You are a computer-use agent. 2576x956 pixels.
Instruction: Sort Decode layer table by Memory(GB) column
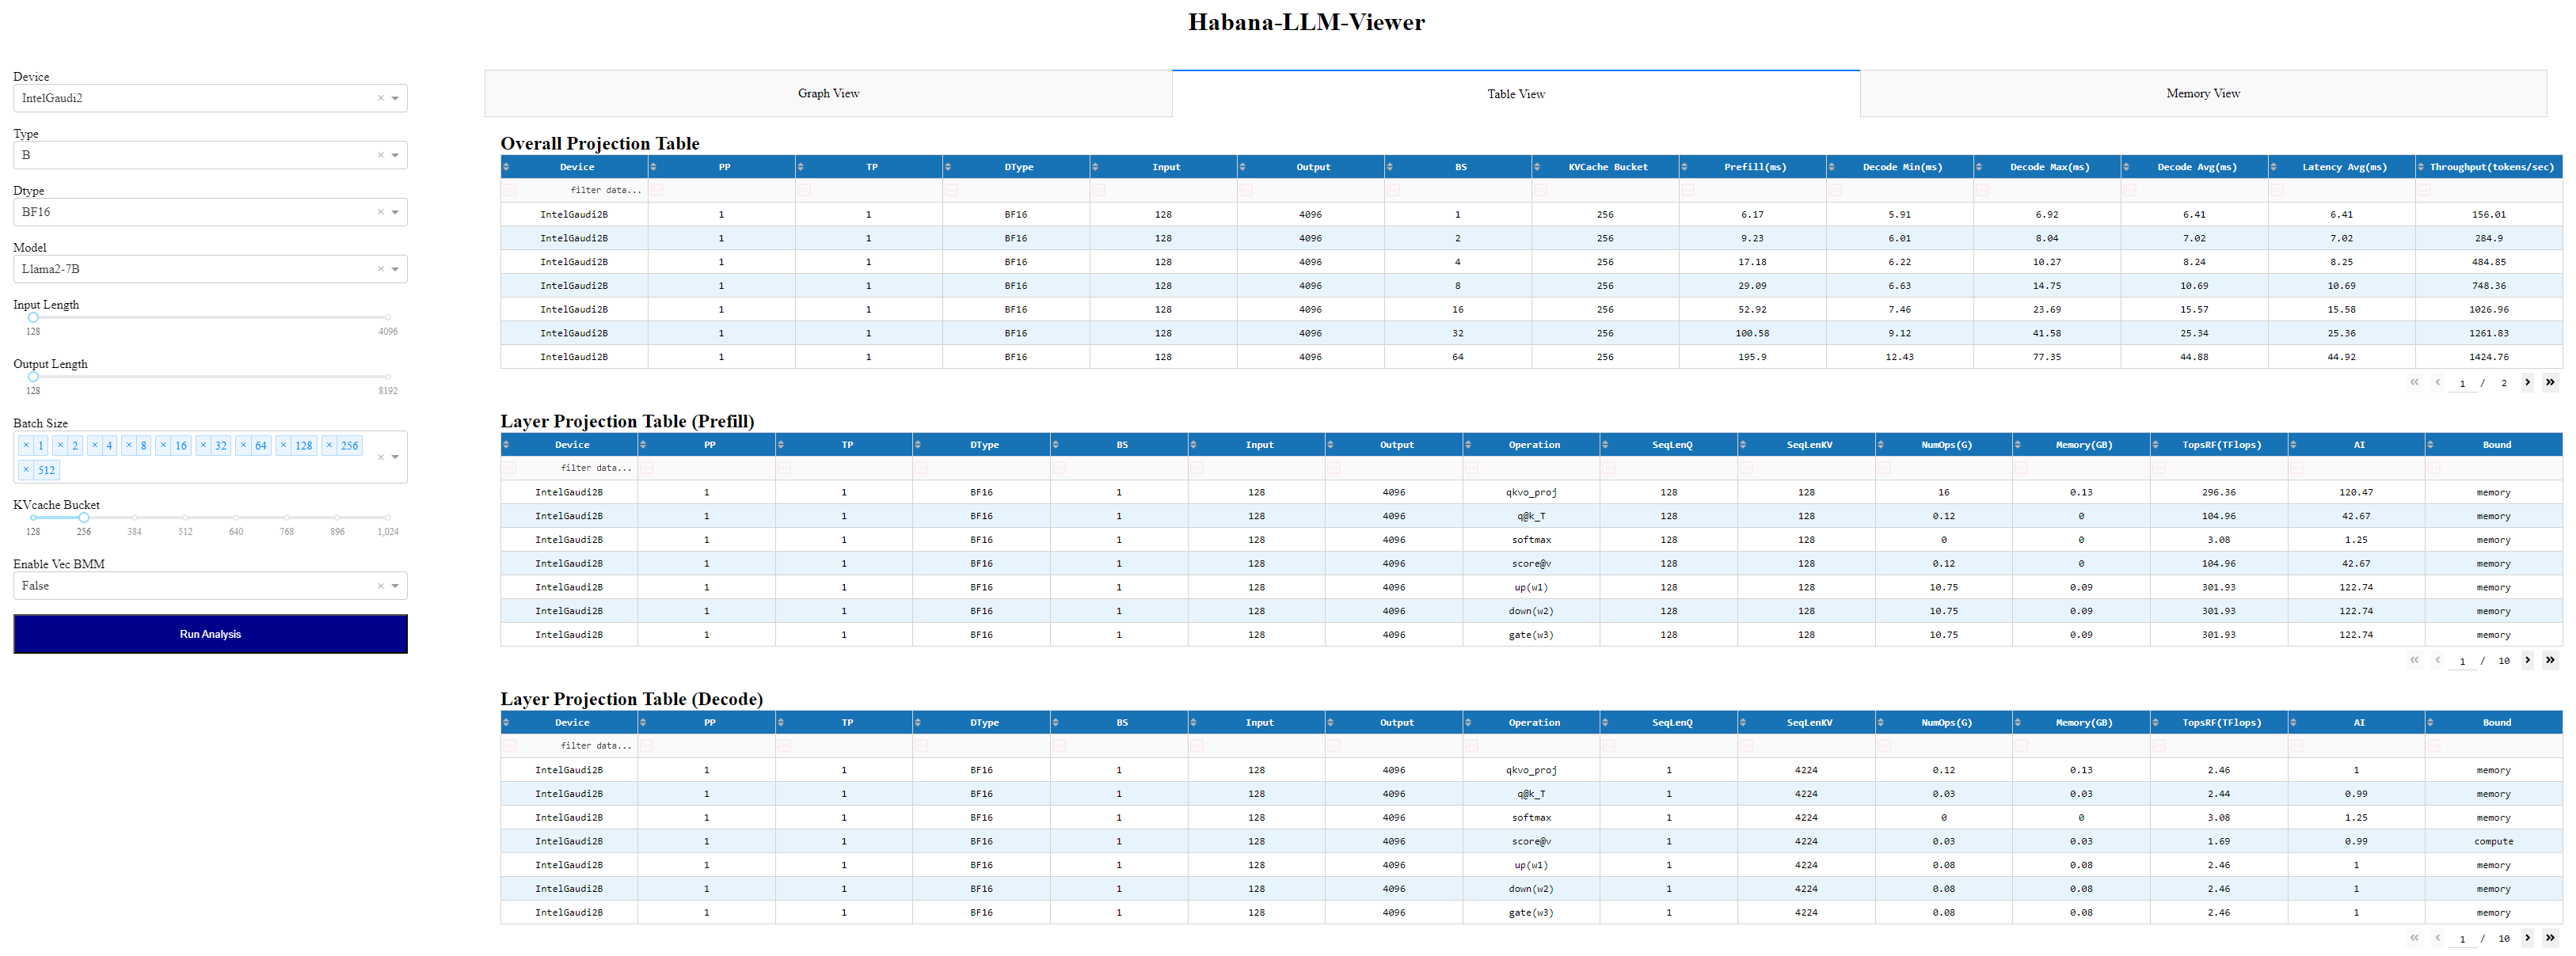(x=2018, y=723)
